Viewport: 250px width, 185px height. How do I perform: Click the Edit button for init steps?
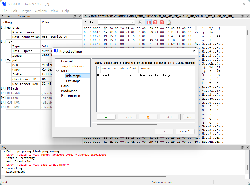pos(169,117)
